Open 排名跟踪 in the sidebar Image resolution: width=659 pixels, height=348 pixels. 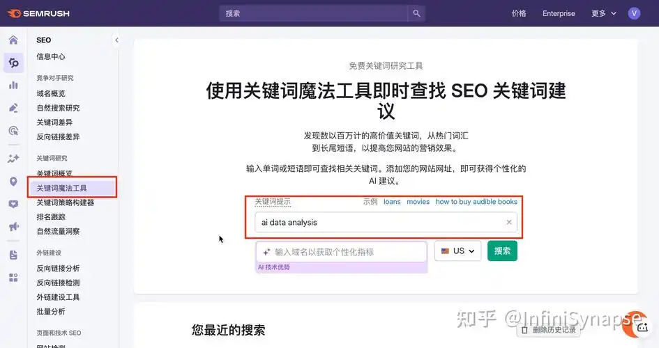51,216
